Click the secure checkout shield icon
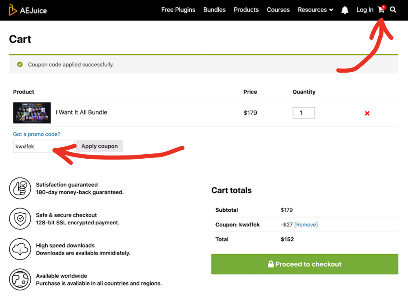 (20, 219)
